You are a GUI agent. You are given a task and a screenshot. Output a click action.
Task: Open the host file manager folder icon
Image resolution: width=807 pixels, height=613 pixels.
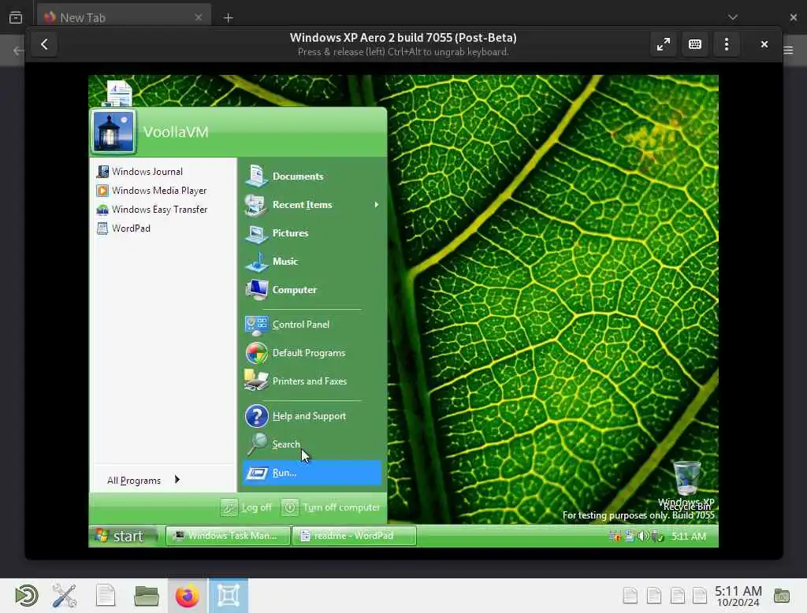(x=146, y=596)
